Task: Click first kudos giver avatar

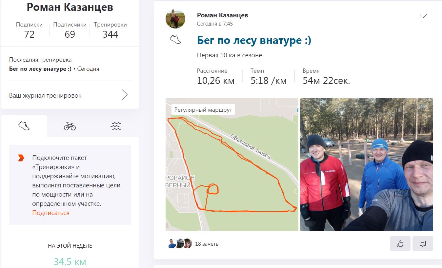Action: point(171,243)
